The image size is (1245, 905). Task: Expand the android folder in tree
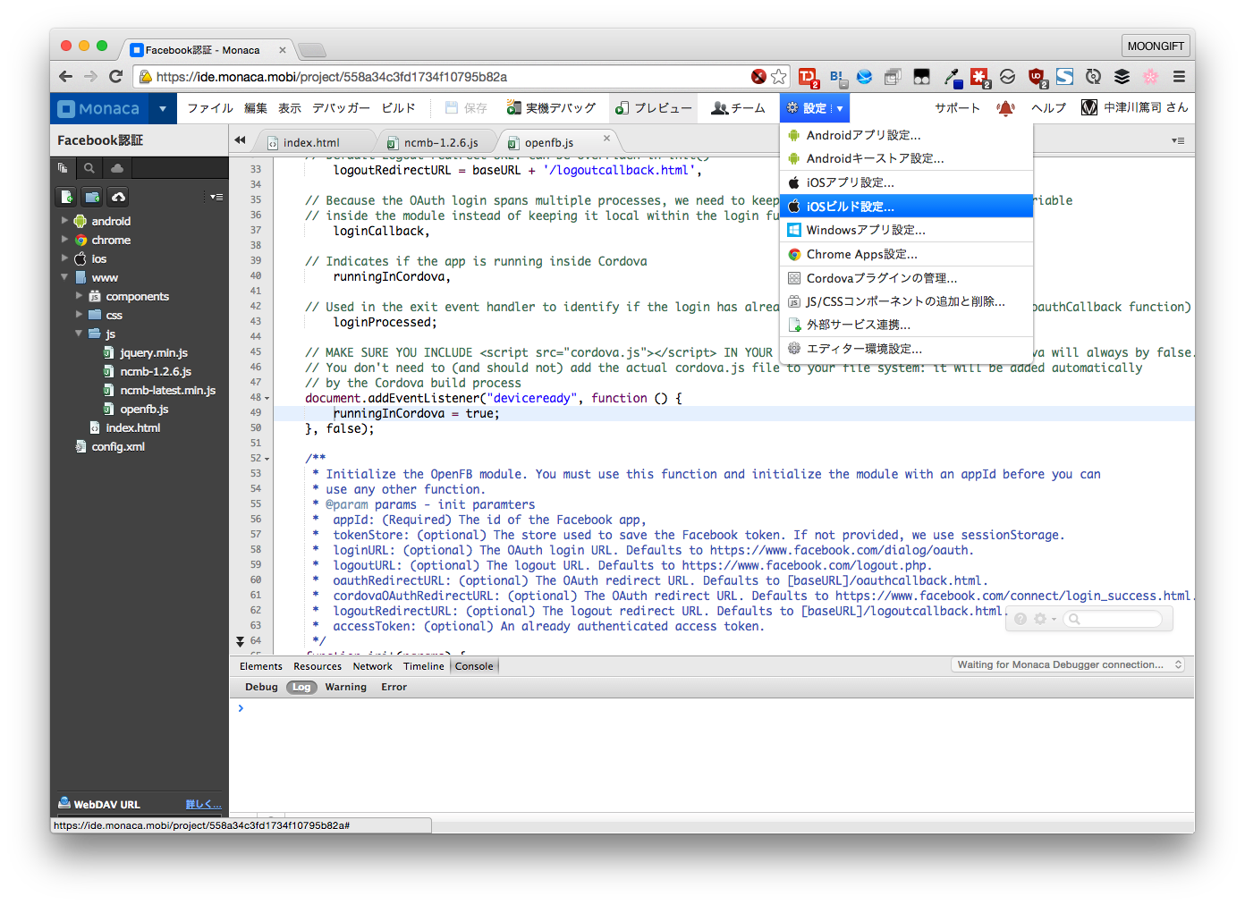click(64, 221)
